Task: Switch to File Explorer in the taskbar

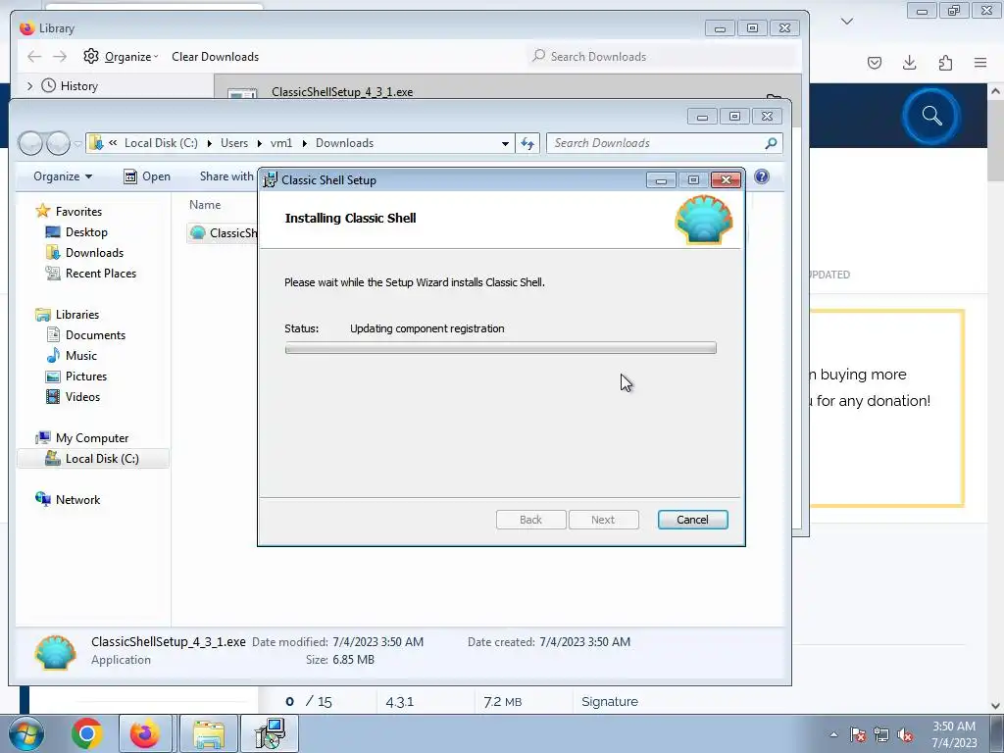Action: pyautogui.click(x=209, y=733)
